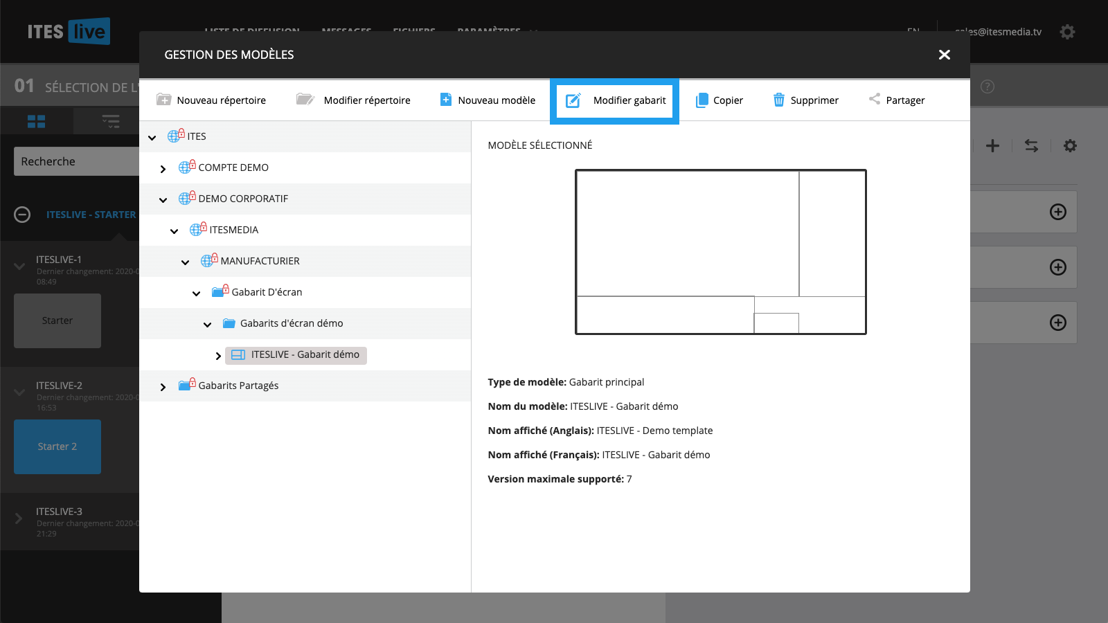Collapse ITESLIVE - STARTER group with minus icon
The image size is (1108, 623).
click(22, 215)
